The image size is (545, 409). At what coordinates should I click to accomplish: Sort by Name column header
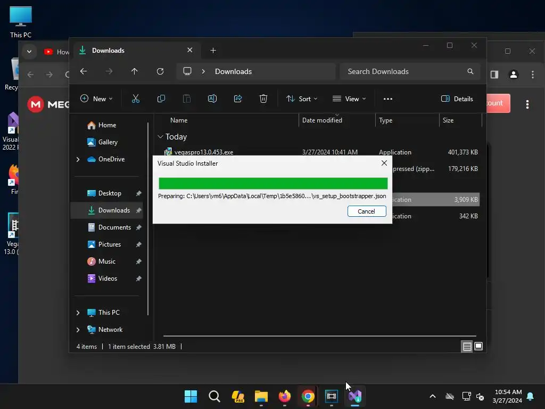click(x=179, y=120)
